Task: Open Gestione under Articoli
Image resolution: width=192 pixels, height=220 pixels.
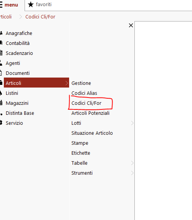Action: click(81, 83)
